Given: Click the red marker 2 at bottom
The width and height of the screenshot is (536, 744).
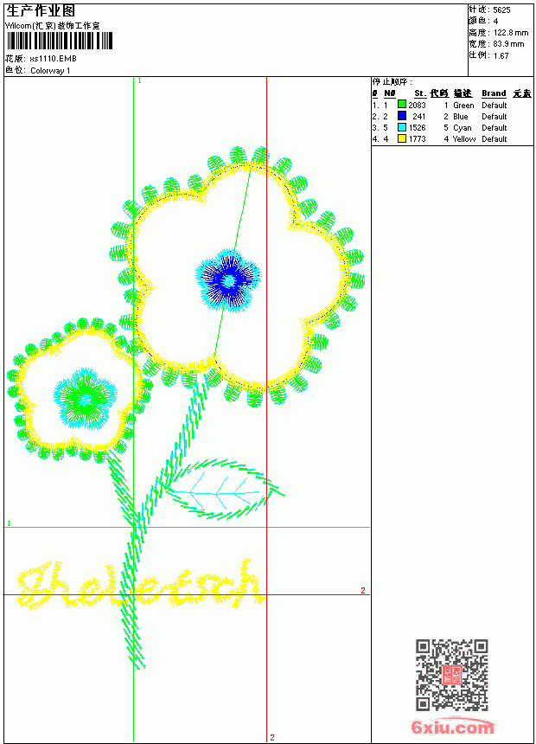Looking at the screenshot, I should [272, 737].
